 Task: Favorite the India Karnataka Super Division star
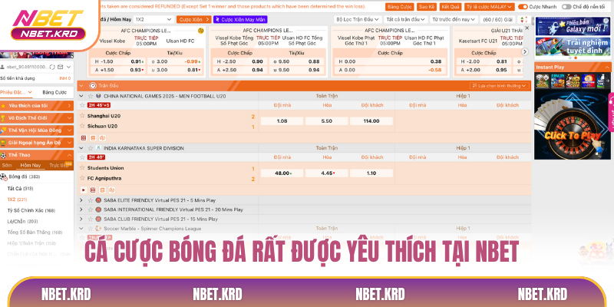pos(91,148)
